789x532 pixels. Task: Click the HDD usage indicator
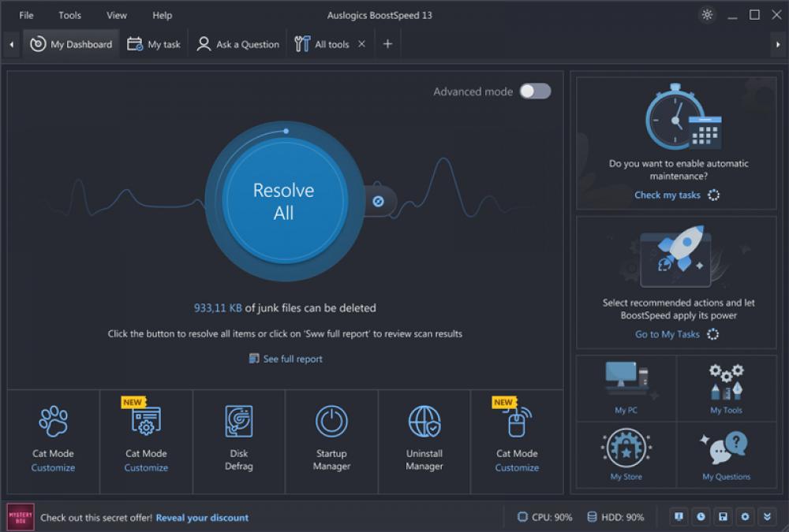point(615,516)
